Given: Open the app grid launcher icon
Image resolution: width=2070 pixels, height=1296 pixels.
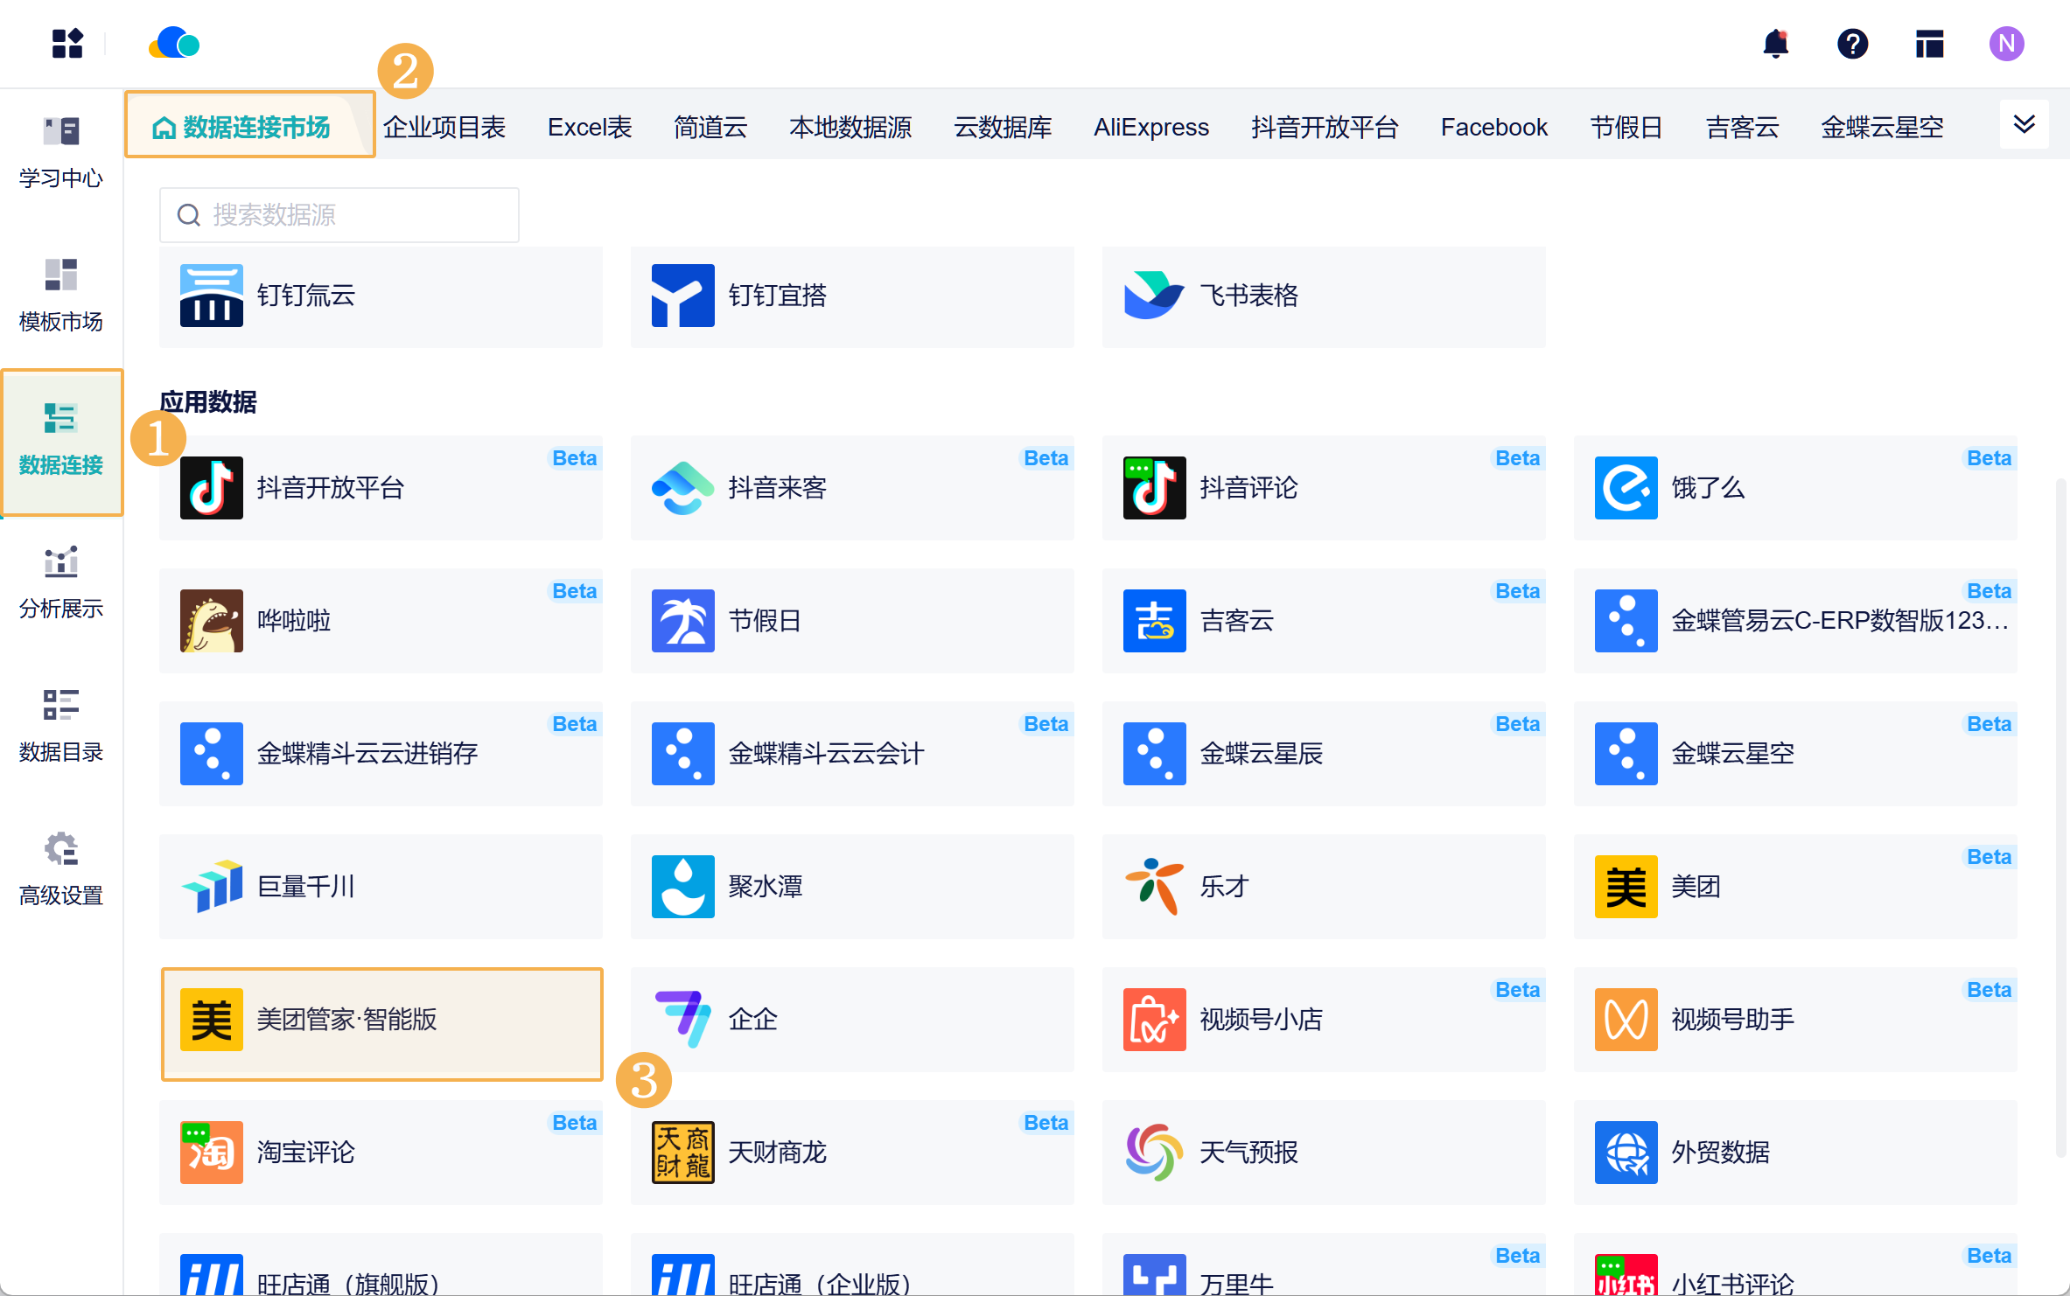Looking at the screenshot, I should coord(67,44).
